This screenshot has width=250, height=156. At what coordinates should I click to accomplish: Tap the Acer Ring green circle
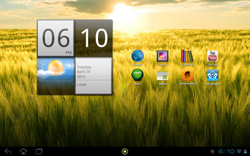pos(125,151)
